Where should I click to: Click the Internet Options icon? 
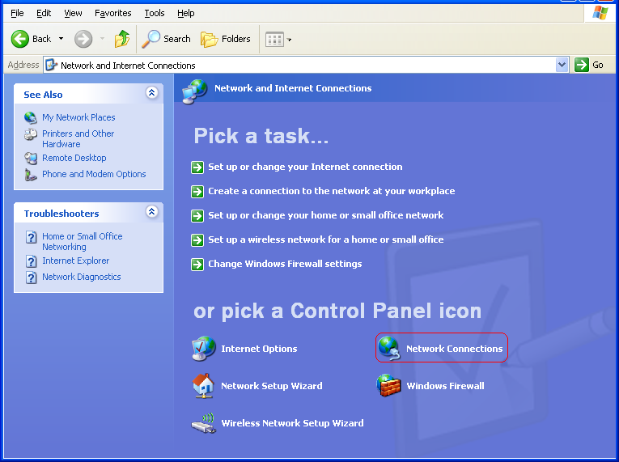(204, 348)
